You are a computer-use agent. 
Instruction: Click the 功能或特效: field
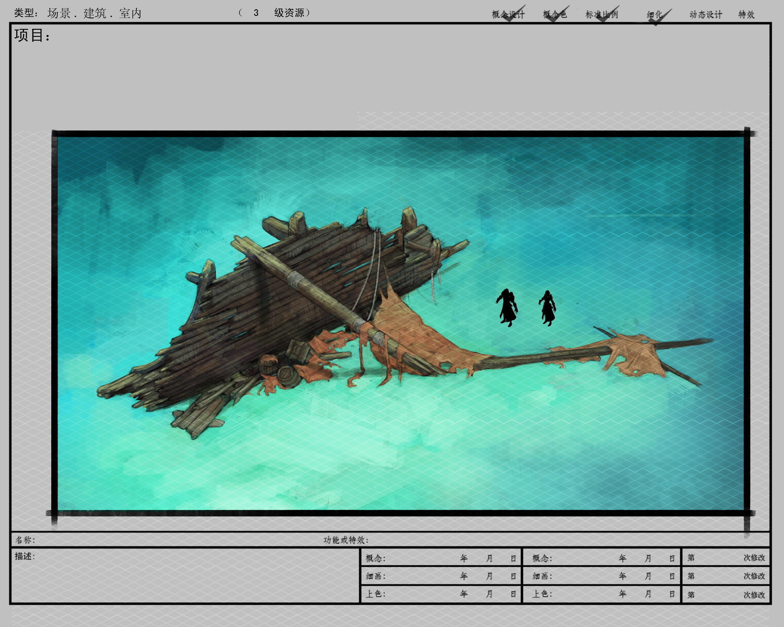pos(545,540)
